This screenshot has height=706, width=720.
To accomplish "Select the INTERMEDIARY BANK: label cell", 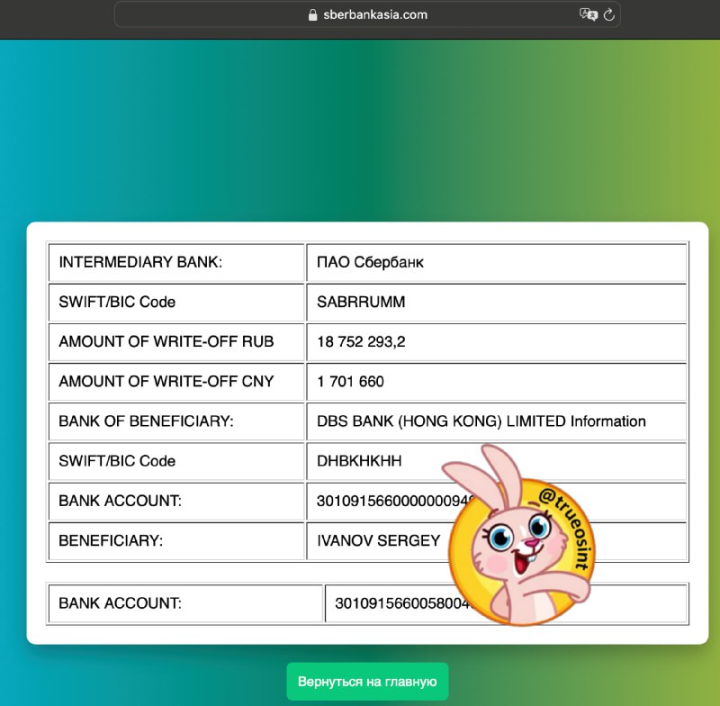I will 176,262.
